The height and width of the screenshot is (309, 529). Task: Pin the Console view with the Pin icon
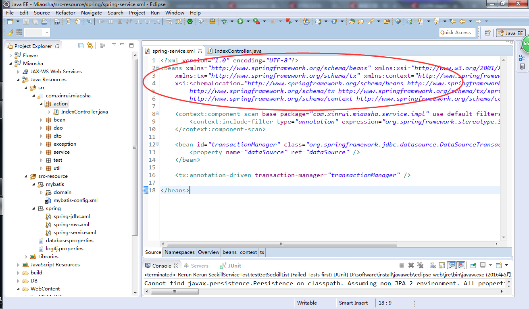(x=473, y=265)
